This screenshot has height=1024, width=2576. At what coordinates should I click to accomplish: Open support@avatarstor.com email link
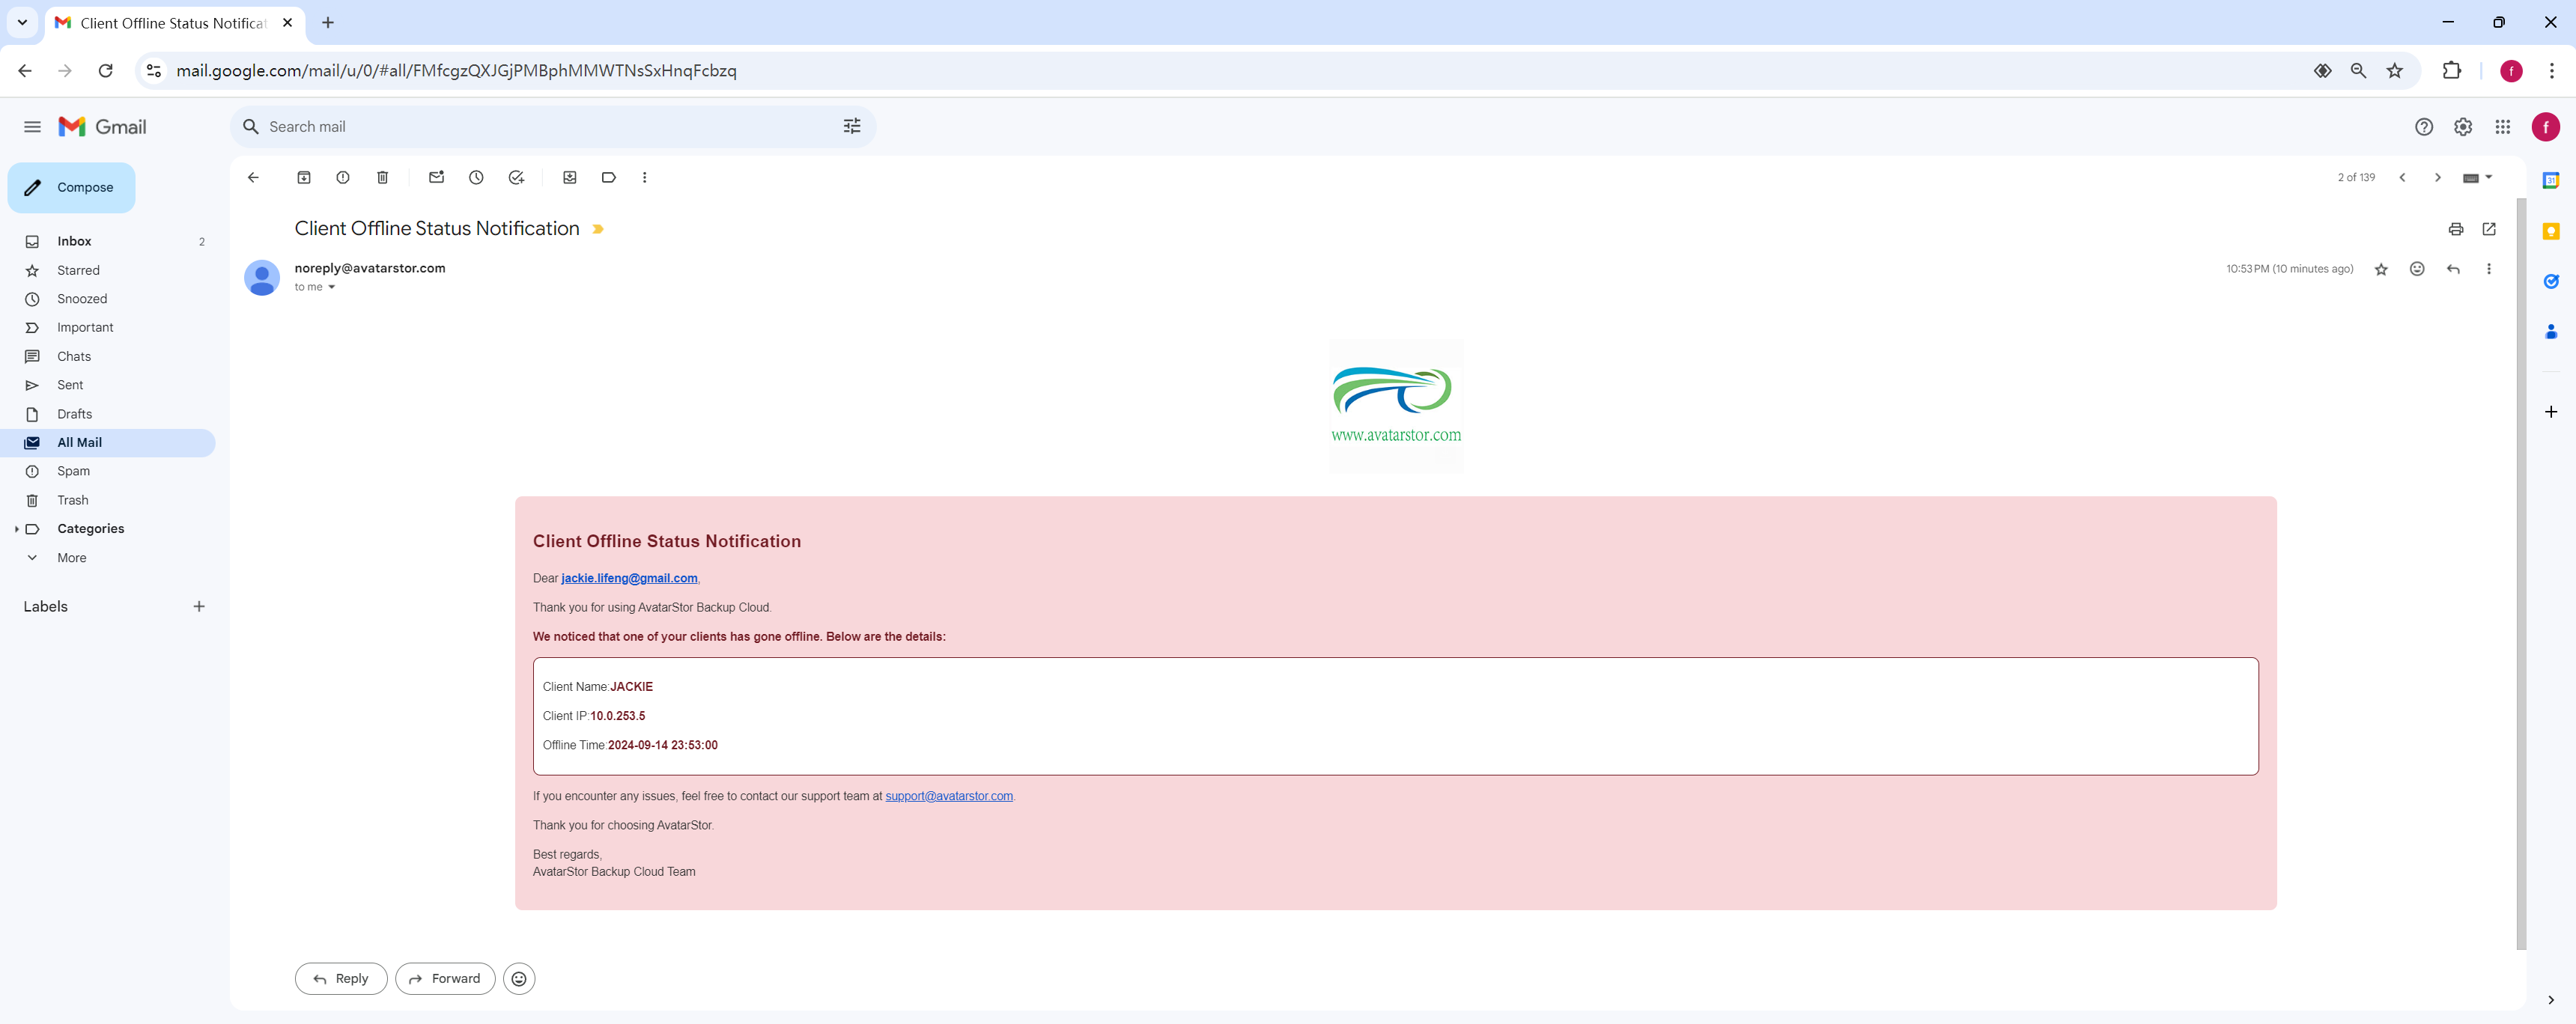pyautogui.click(x=948, y=796)
